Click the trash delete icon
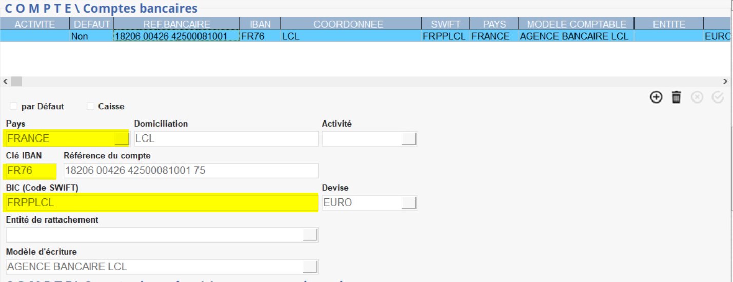Image resolution: width=733 pixels, height=282 pixels. click(x=677, y=97)
